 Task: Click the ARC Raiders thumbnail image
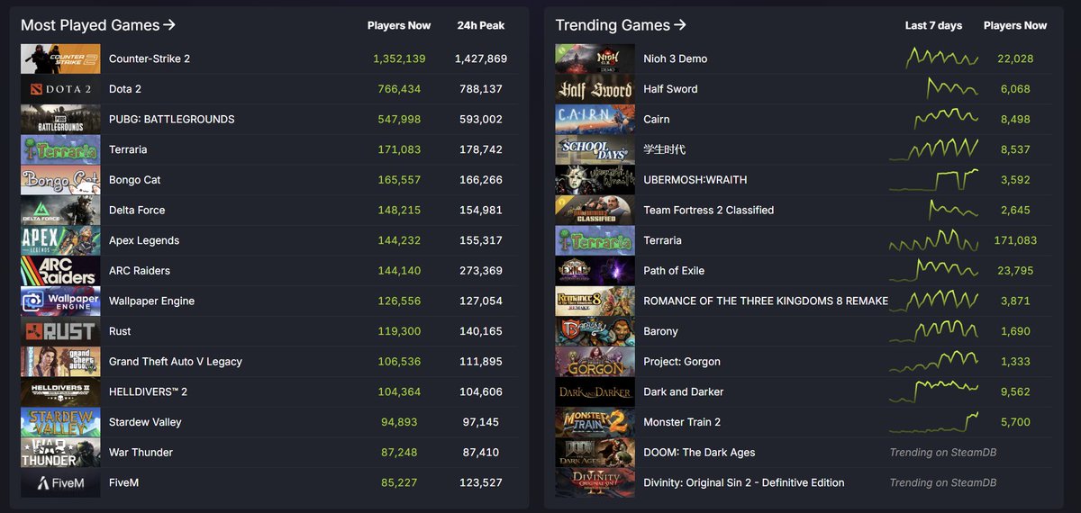click(60, 271)
